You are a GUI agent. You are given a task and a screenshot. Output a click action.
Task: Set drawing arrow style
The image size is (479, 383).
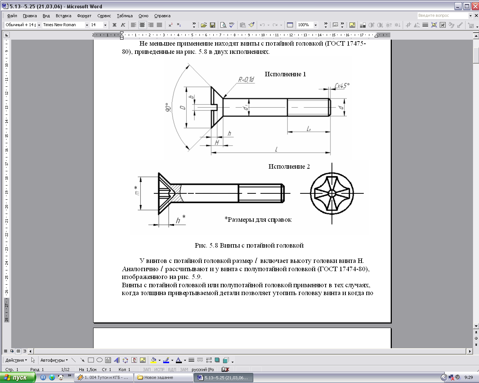209,360
